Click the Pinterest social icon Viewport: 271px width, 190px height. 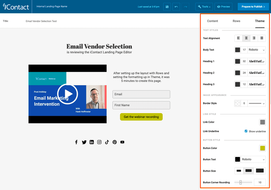tap(115, 142)
